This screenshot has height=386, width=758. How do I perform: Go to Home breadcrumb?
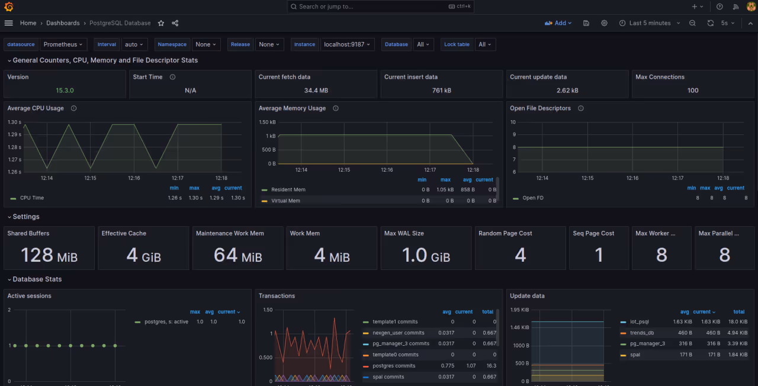pyautogui.click(x=28, y=23)
